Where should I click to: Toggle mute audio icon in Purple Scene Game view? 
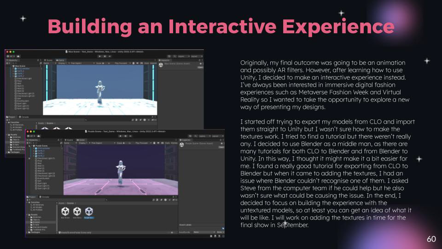pyautogui.click(x=158, y=143)
